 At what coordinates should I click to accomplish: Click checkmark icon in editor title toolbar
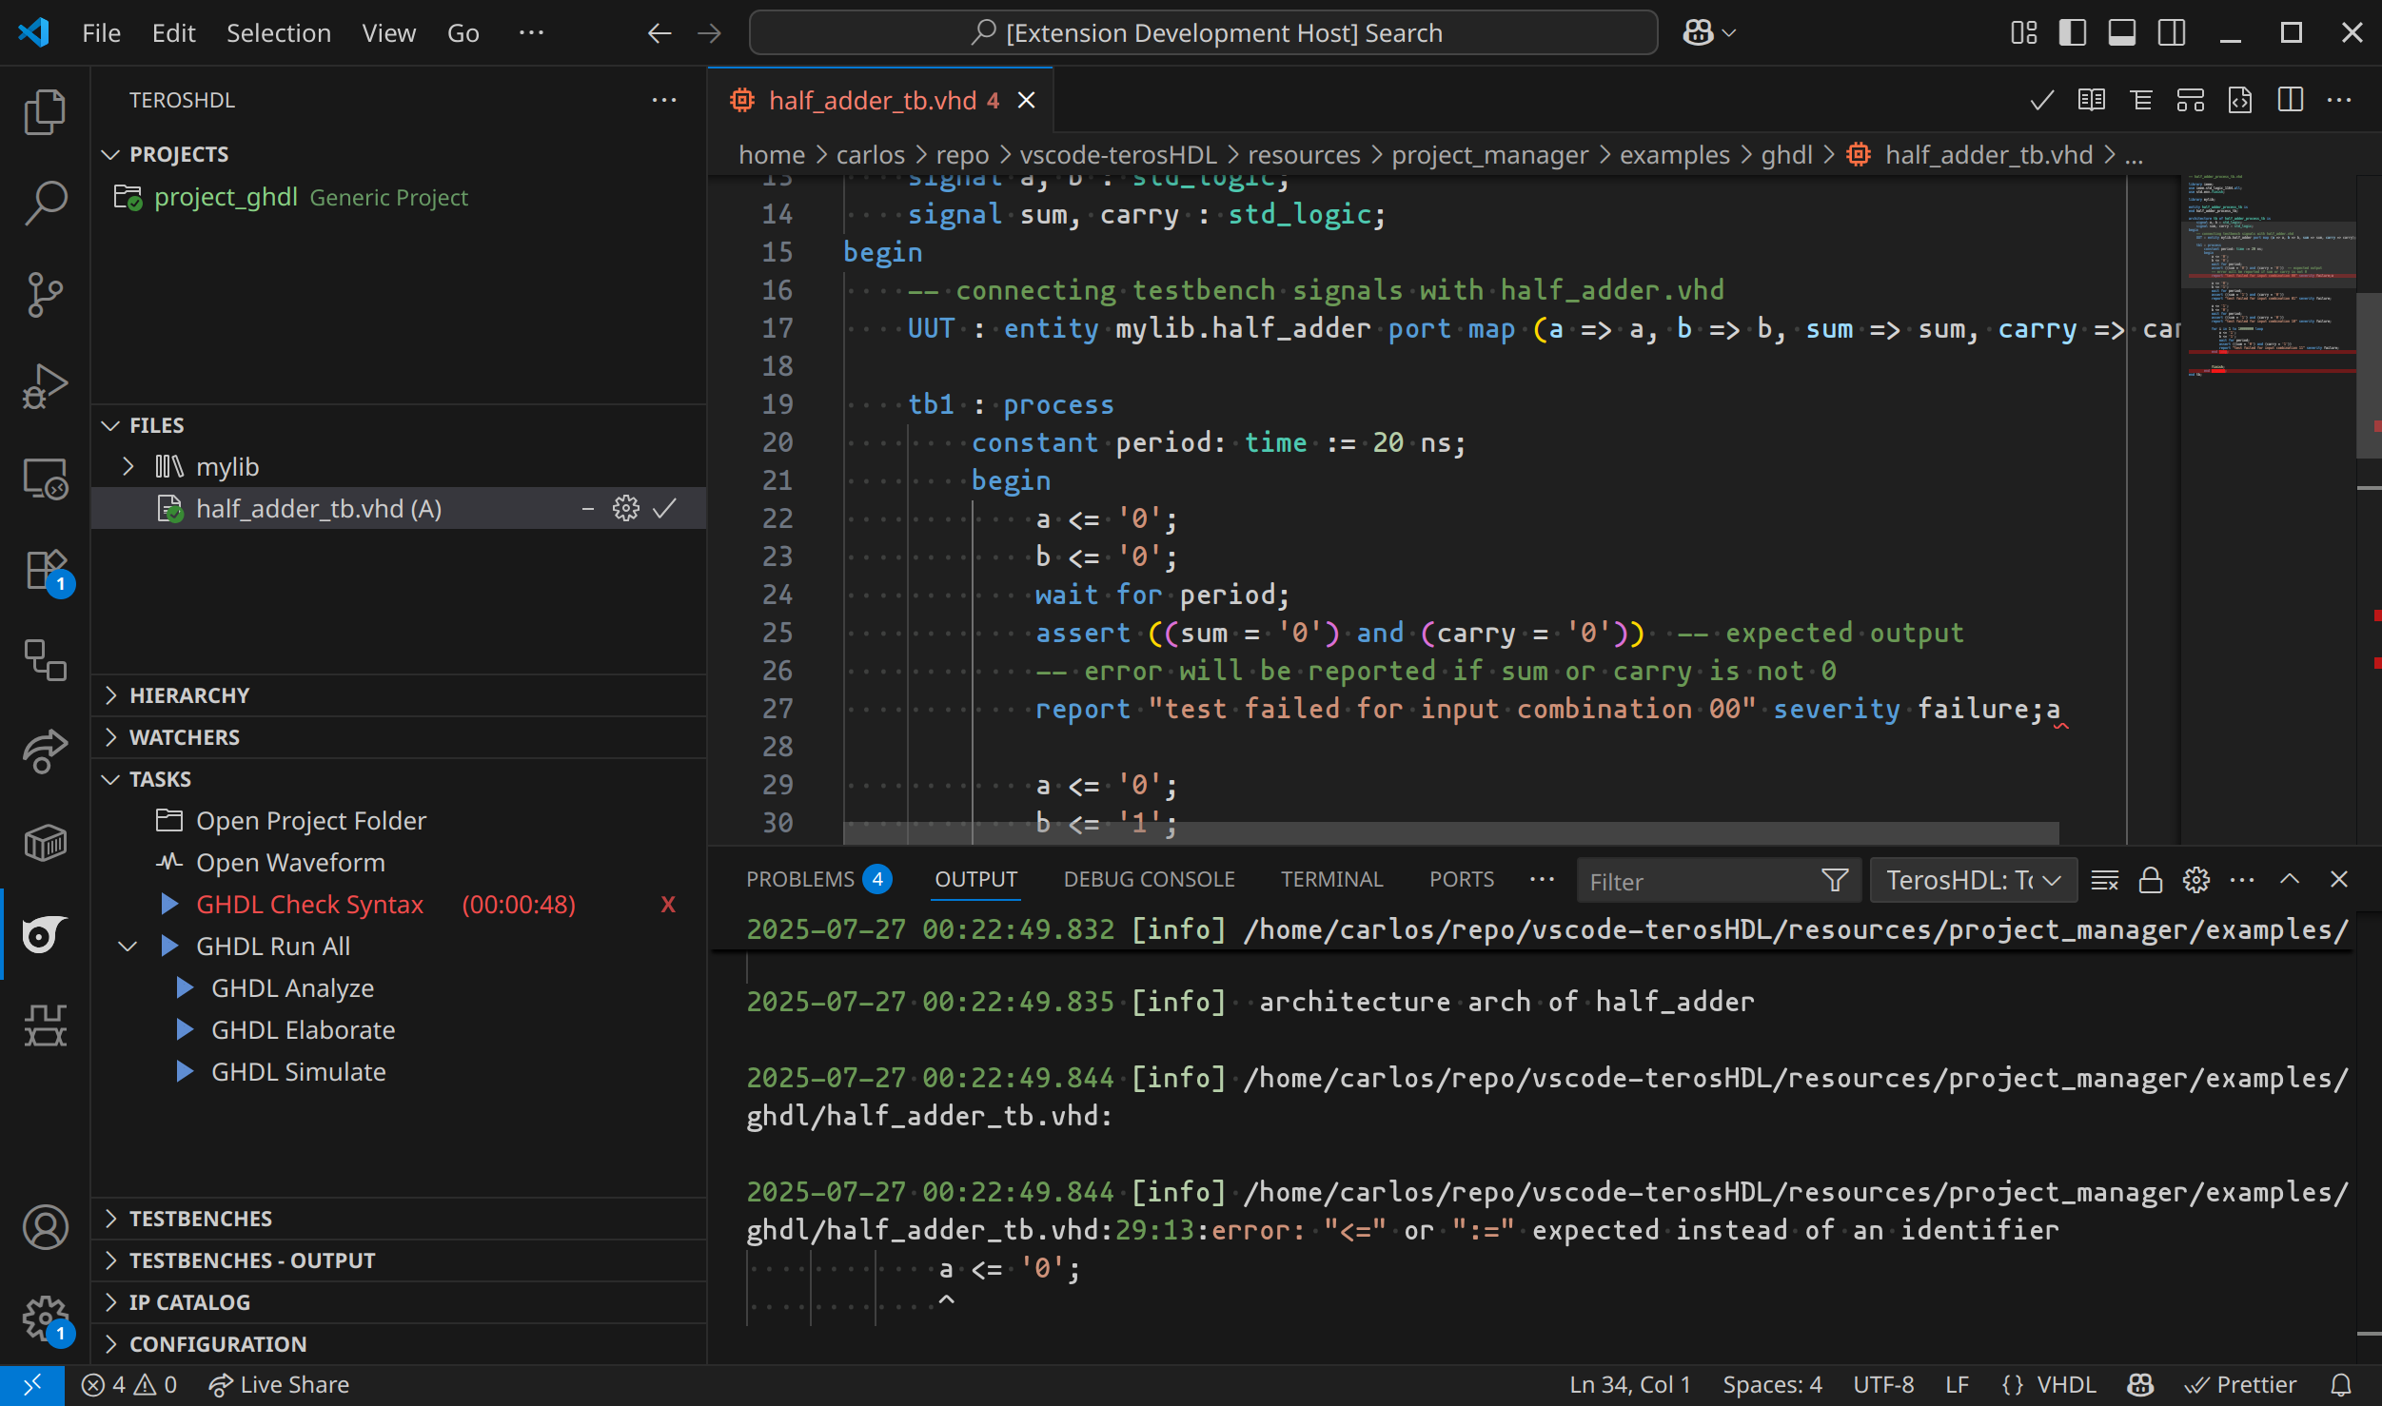(x=2041, y=100)
